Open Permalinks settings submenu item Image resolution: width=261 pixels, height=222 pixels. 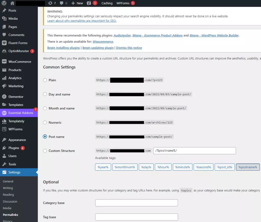coord(10,215)
